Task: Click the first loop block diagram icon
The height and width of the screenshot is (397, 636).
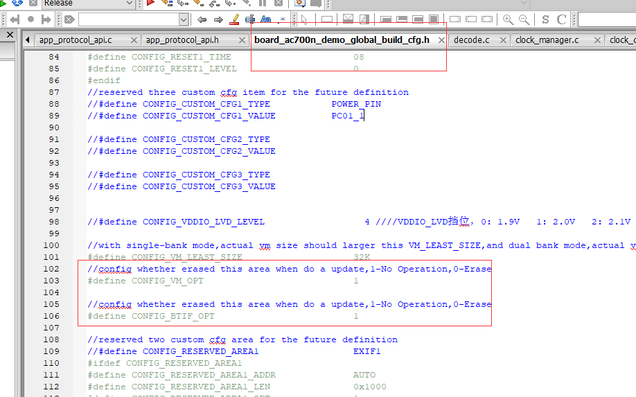Action: point(386,19)
